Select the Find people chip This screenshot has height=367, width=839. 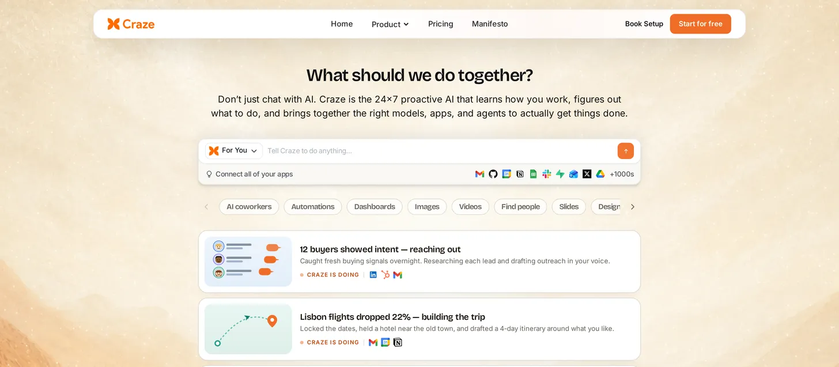click(x=520, y=207)
